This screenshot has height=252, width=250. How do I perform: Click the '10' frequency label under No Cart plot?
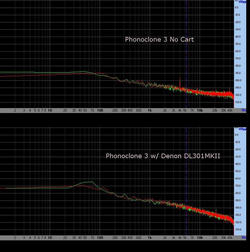50,110
